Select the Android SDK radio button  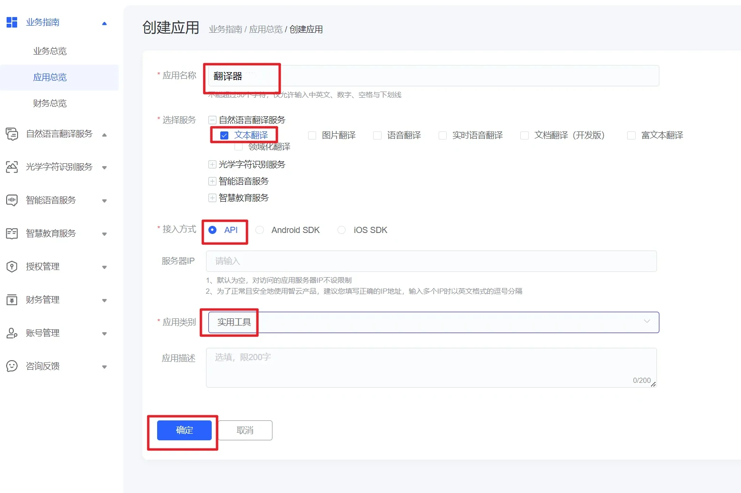point(260,230)
